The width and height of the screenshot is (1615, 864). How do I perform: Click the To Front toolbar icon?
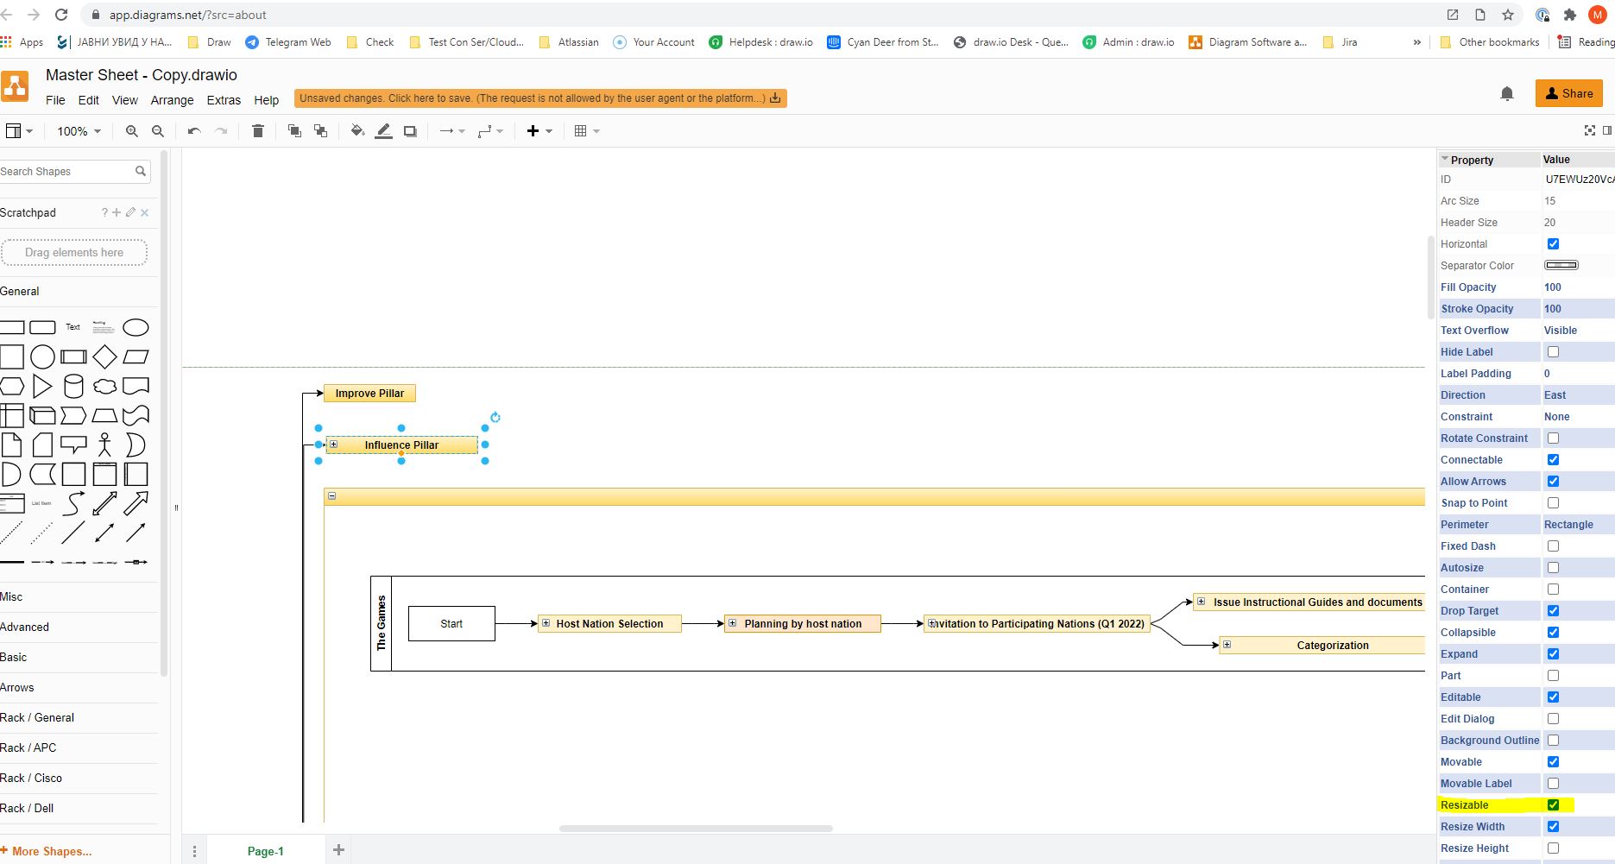coord(293,130)
